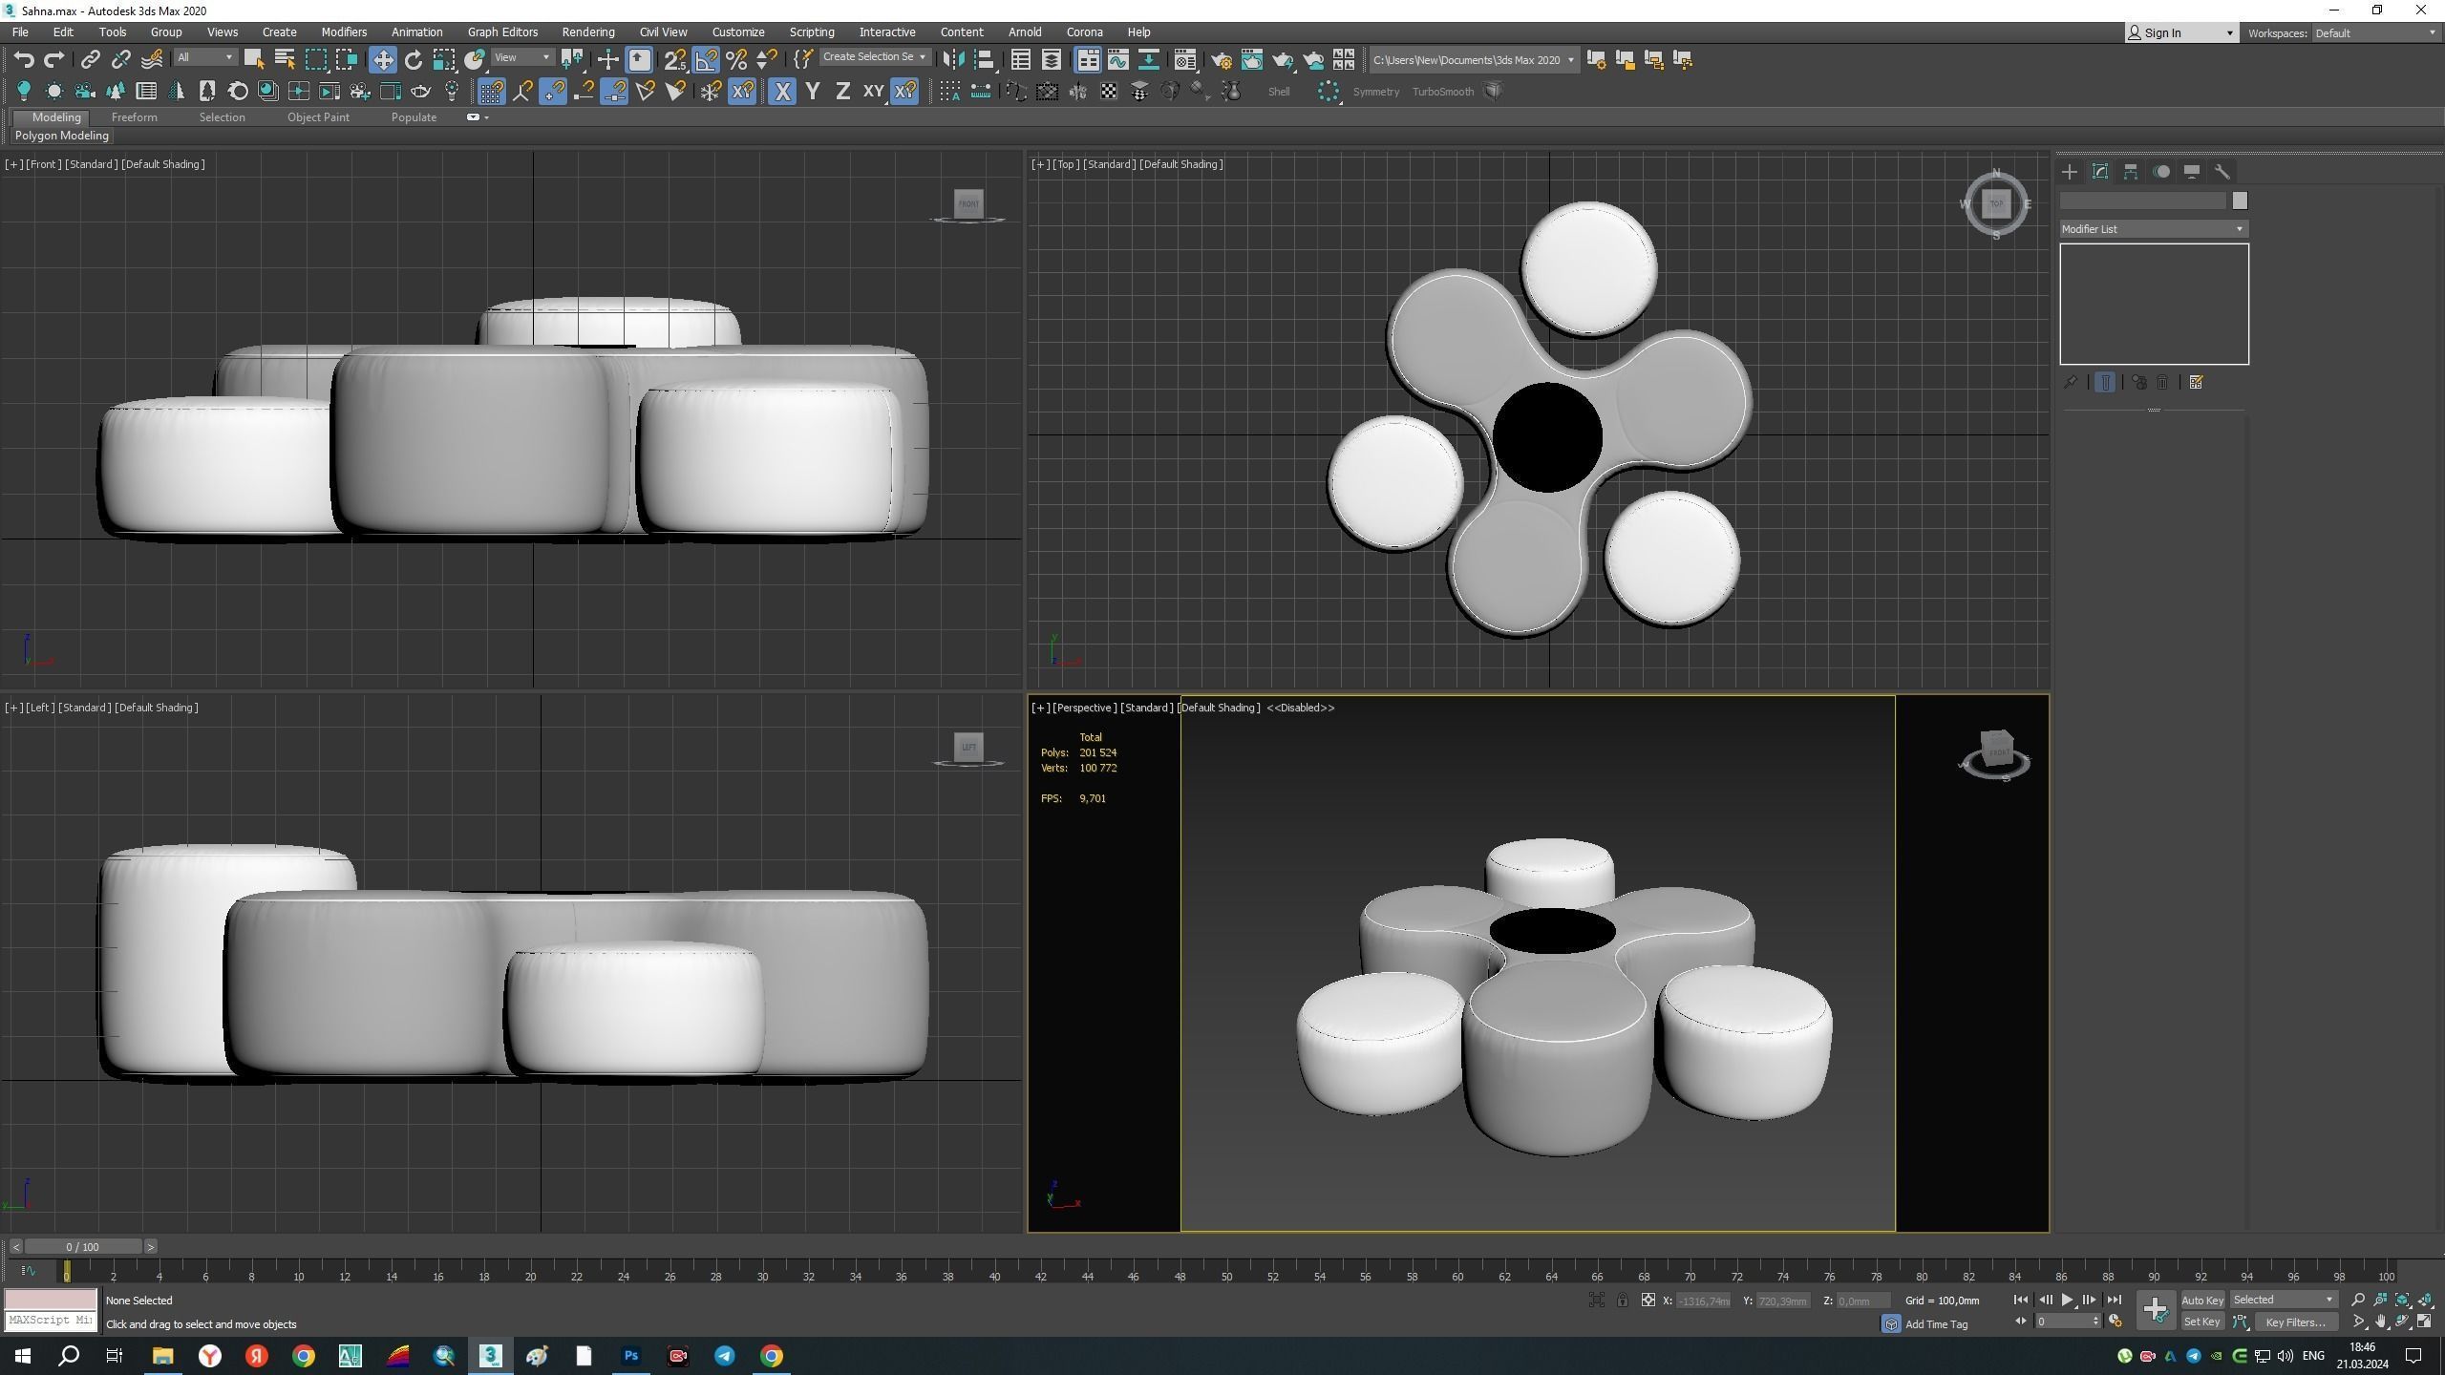The height and width of the screenshot is (1375, 2445).
Task: Open the Utilities panel wrench tab
Action: pos(2222,172)
